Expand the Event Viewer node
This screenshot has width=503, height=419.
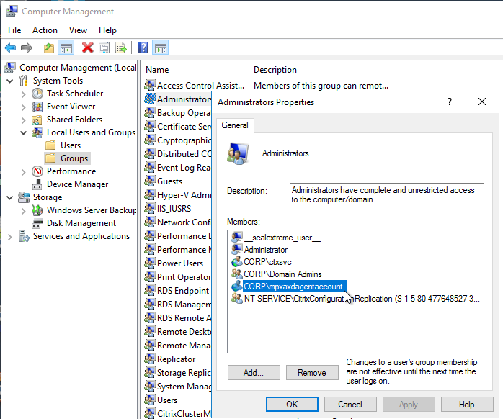click(23, 107)
